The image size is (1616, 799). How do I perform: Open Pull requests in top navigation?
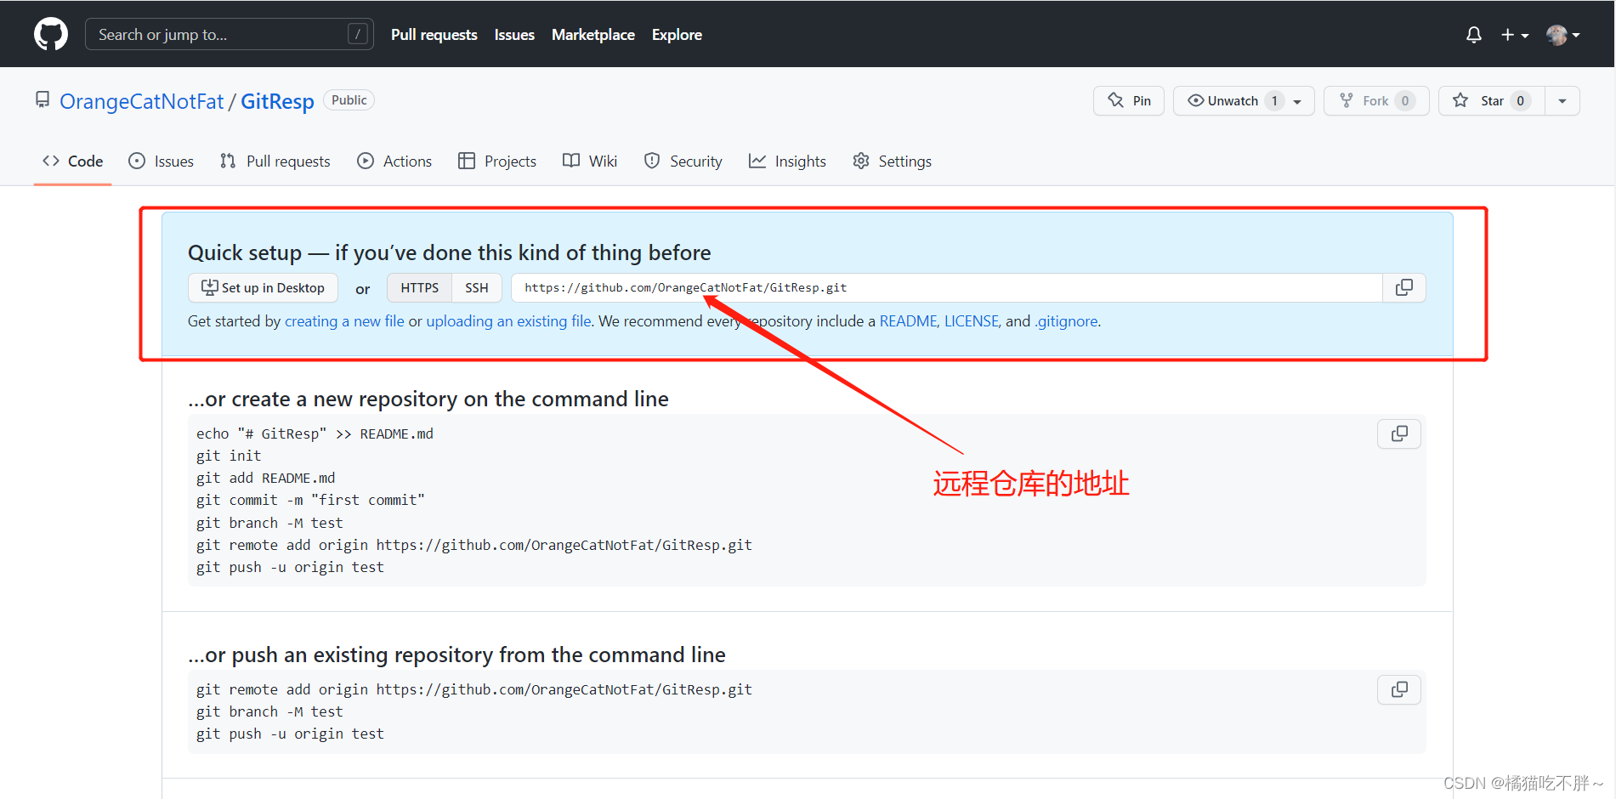(434, 35)
